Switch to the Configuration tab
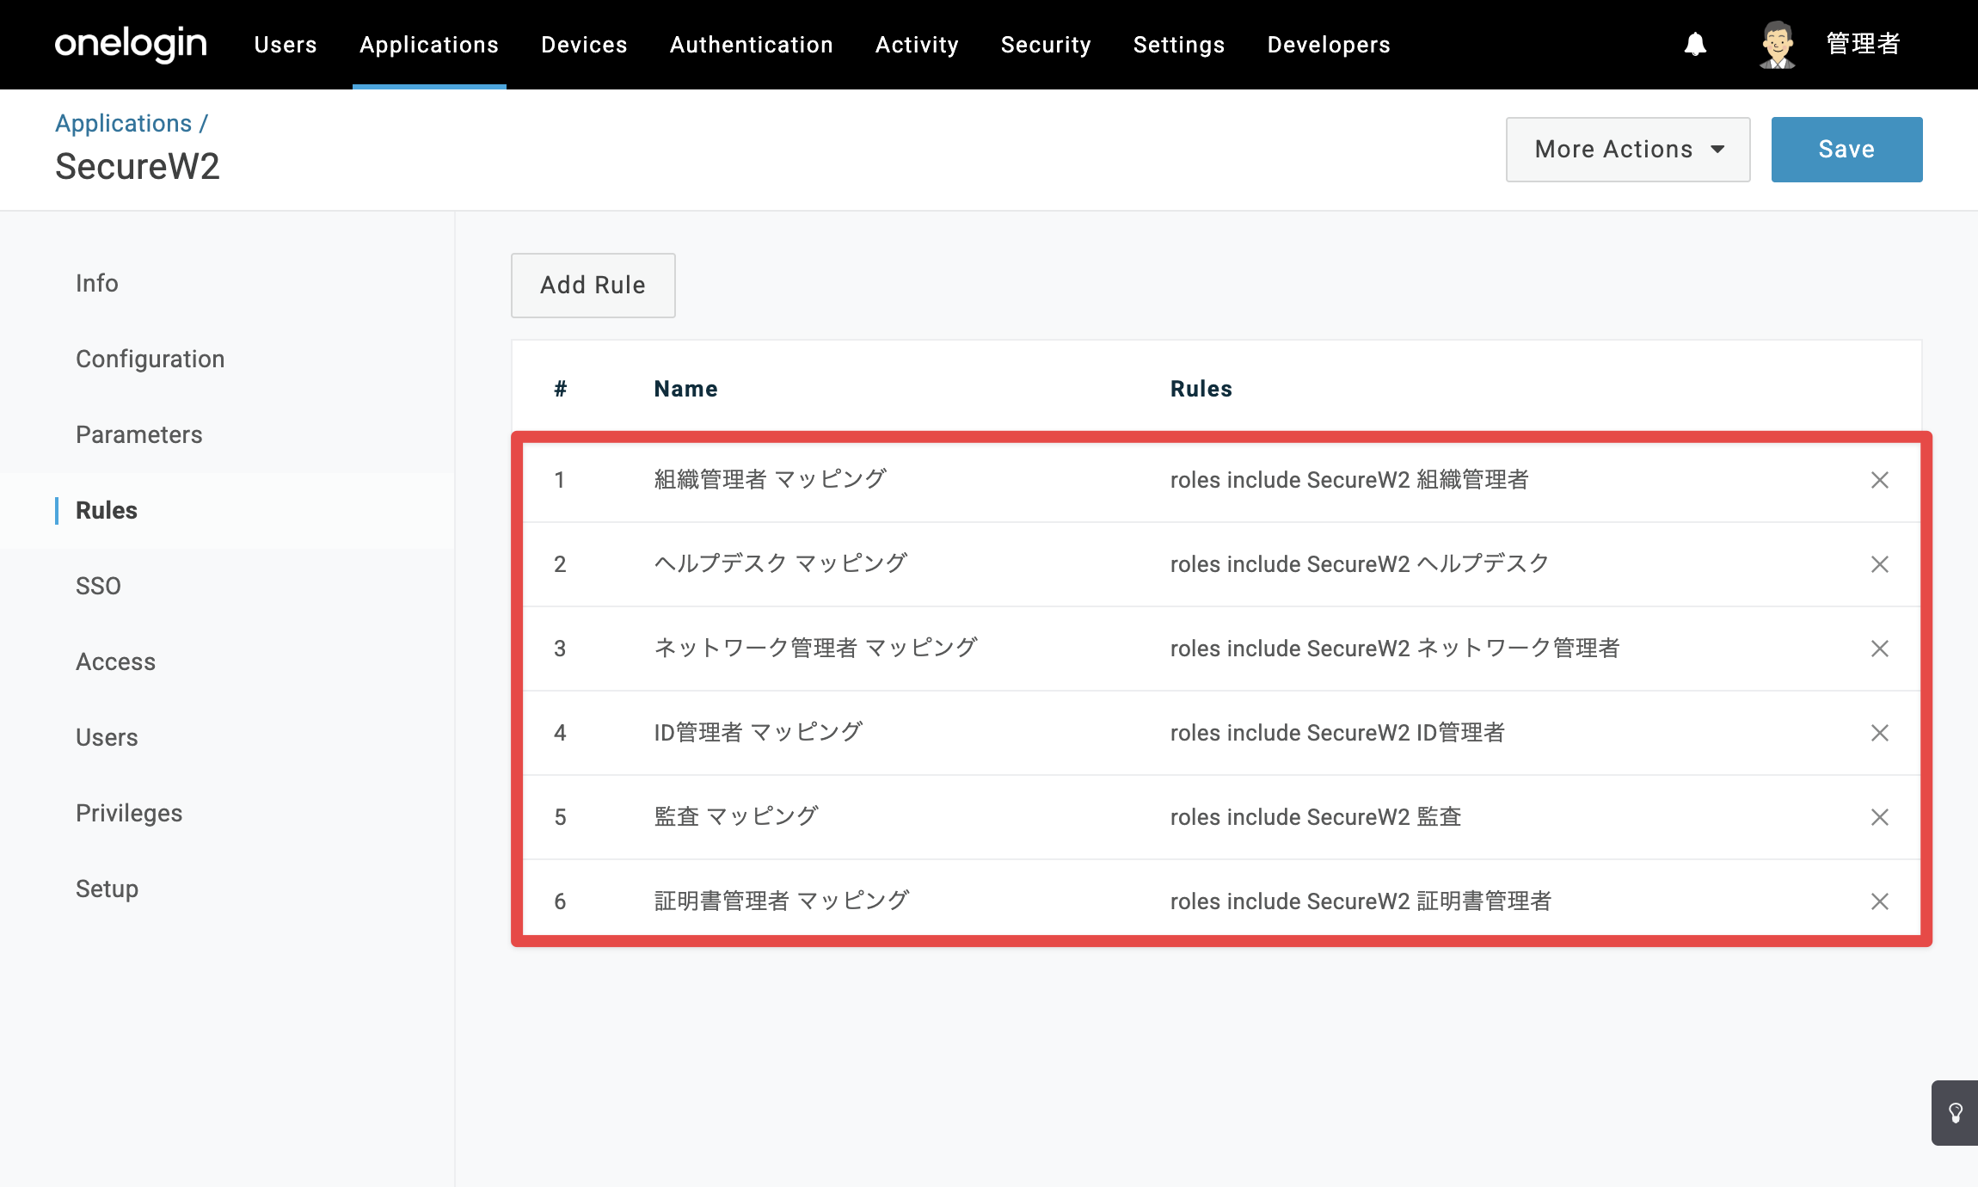1978x1187 pixels. [150, 359]
